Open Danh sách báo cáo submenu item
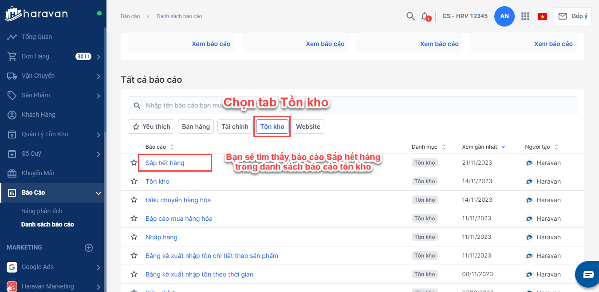 47,224
